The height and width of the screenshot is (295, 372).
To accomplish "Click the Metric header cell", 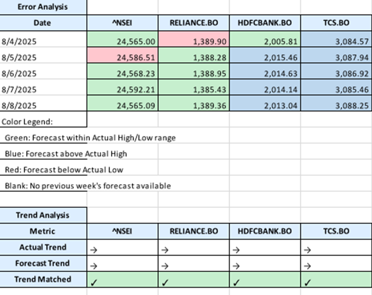I will click(x=43, y=231).
